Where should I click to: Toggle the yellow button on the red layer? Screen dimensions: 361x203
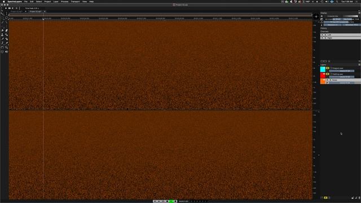tap(327, 74)
